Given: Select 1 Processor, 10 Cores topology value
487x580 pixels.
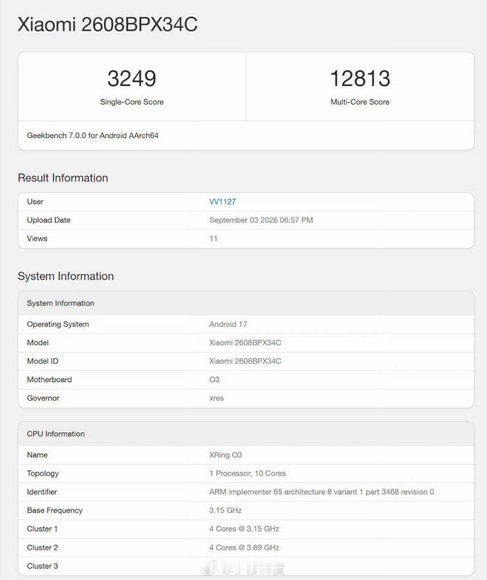Looking at the screenshot, I should tap(248, 473).
